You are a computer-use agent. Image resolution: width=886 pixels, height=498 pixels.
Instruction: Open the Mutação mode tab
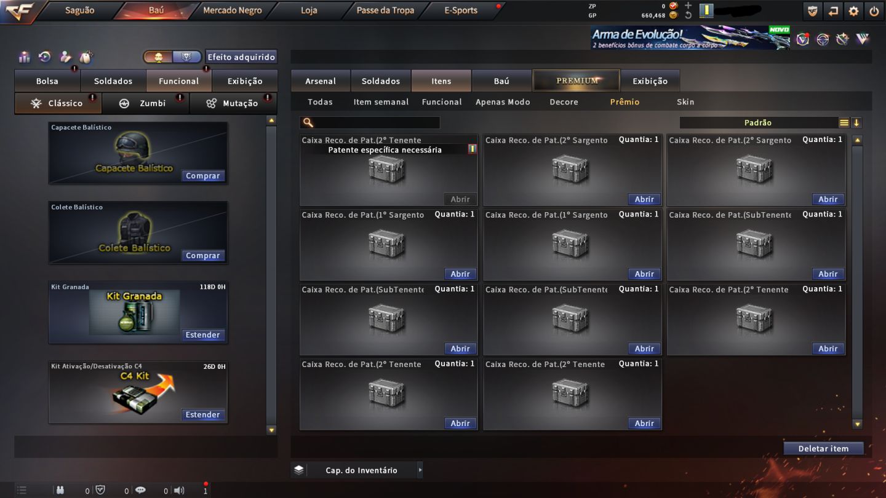click(233, 103)
